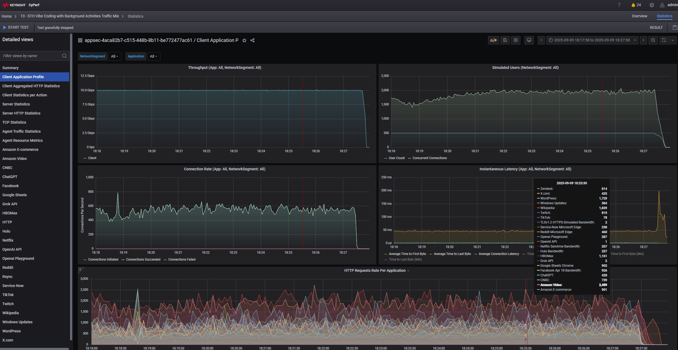Toggle the Concurrent Connections legend series
Screen dimensions: 678x350
pyautogui.click(x=429, y=158)
